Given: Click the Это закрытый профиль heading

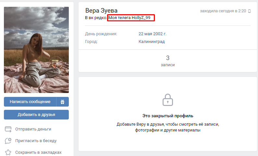Looking at the screenshot, I should [168, 116].
